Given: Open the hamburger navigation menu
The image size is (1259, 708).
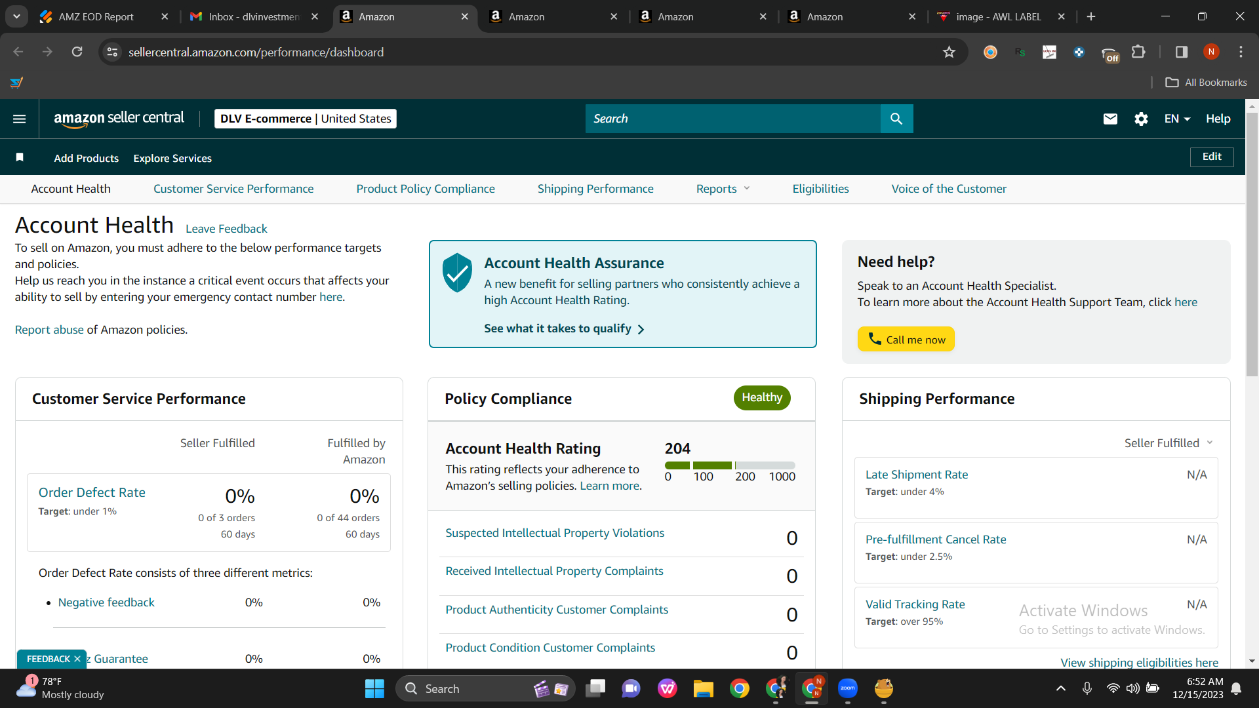Looking at the screenshot, I should tap(20, 119).
